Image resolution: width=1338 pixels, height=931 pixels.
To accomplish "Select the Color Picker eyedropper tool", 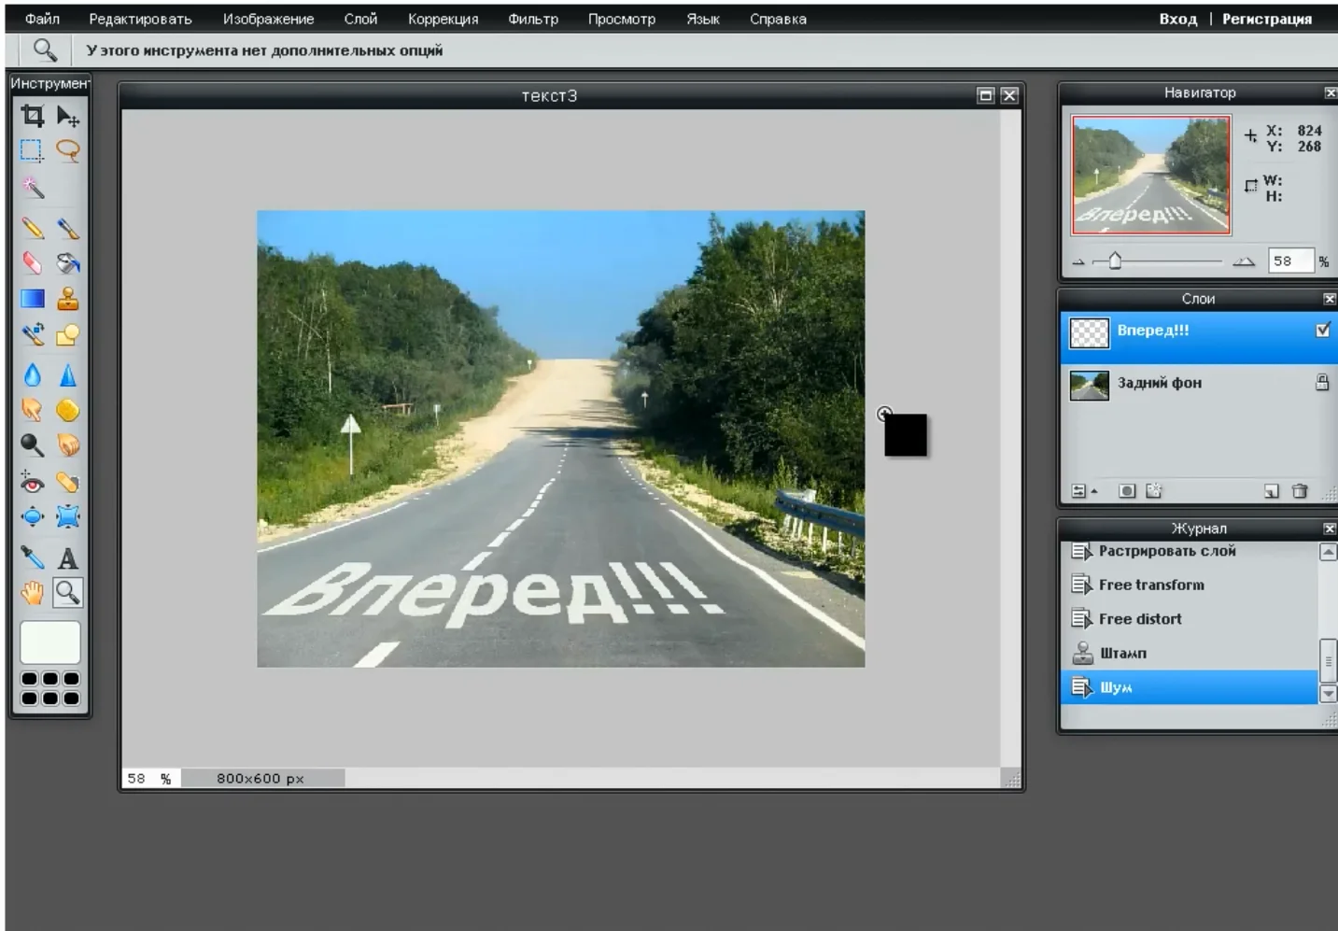I will pyautogui.click(x=33, y=558).
